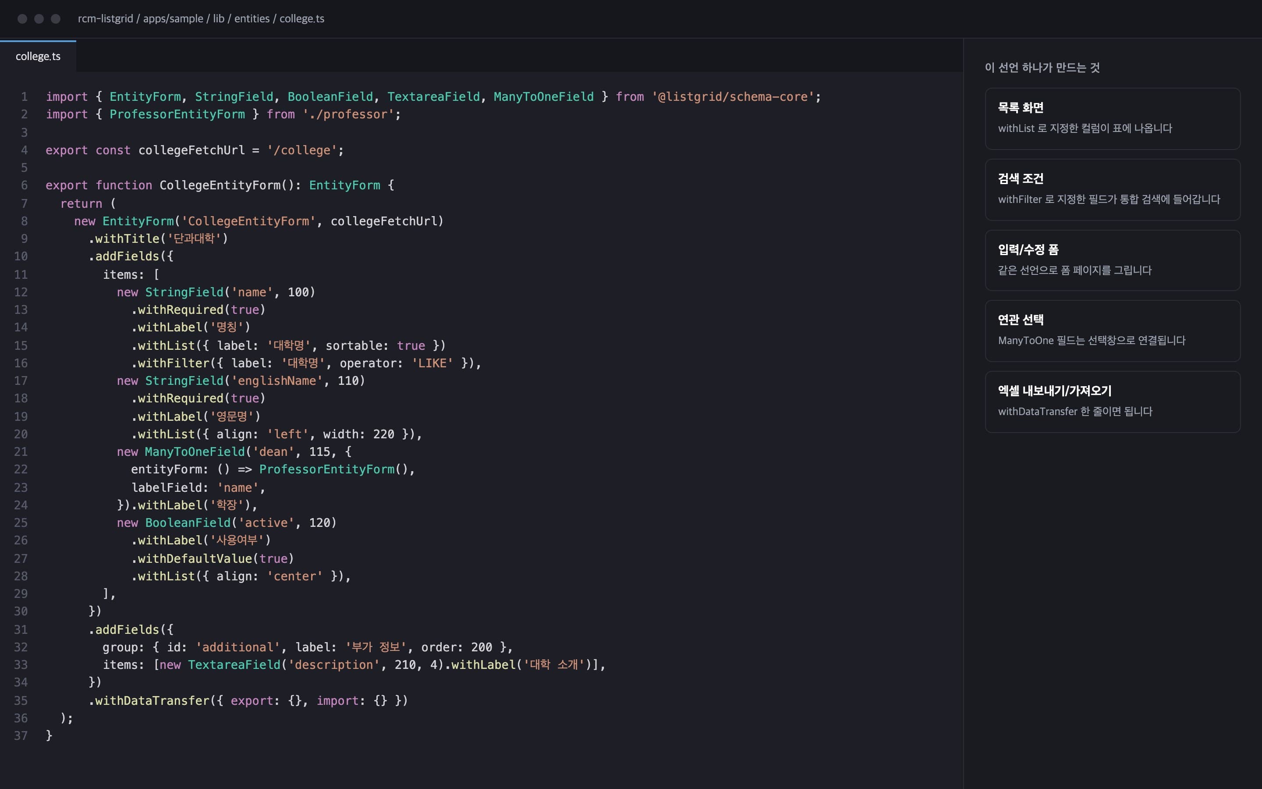
Task: Select the college.ts editor tab
Action: coord(38,57)
